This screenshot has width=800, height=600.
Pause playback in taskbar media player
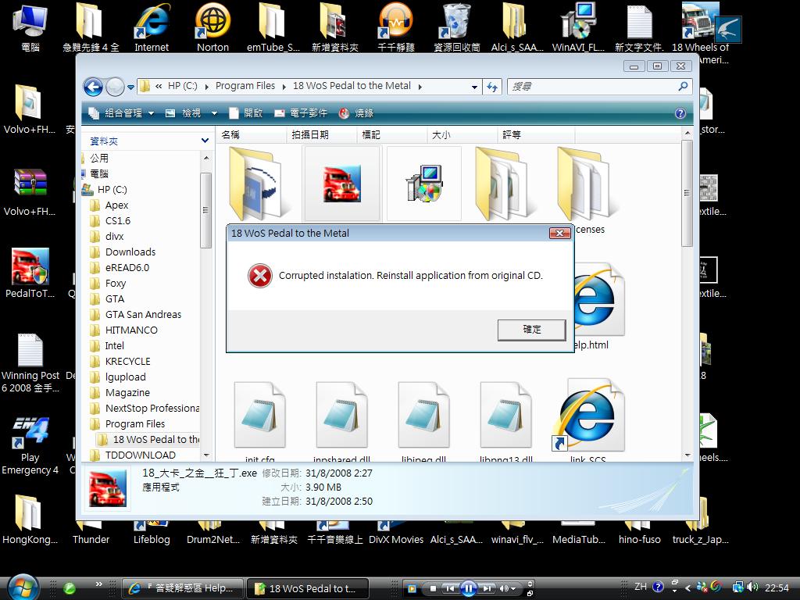pyautogui.click(x=469, y=588)
